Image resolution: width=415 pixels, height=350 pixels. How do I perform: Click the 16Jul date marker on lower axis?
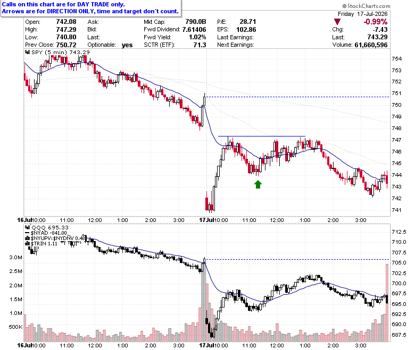tap(24, 345)
